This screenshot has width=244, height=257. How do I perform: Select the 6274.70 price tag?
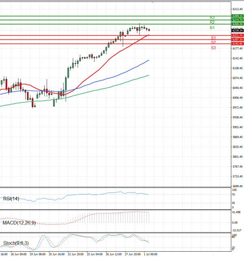pyautogui.click(x=237, y=20)
